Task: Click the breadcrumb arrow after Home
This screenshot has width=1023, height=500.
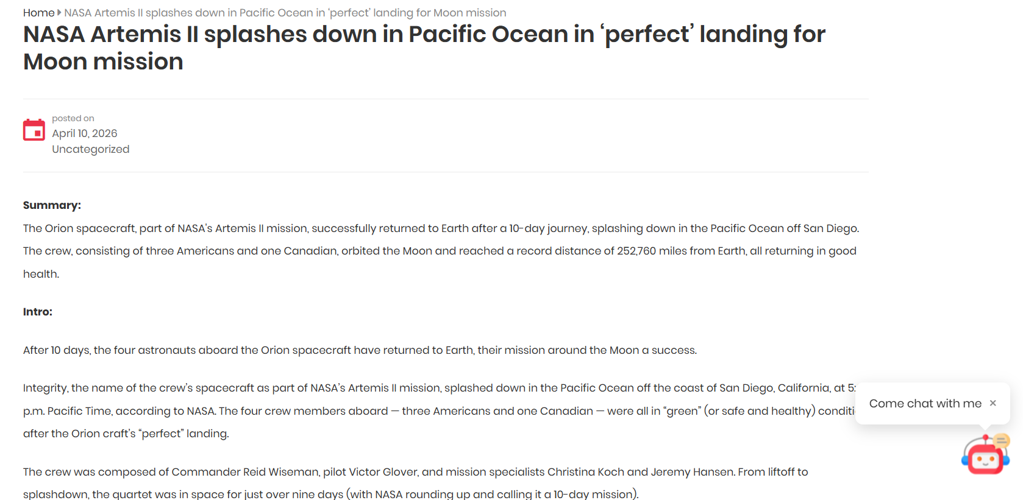Action: [x=59, y=12]
